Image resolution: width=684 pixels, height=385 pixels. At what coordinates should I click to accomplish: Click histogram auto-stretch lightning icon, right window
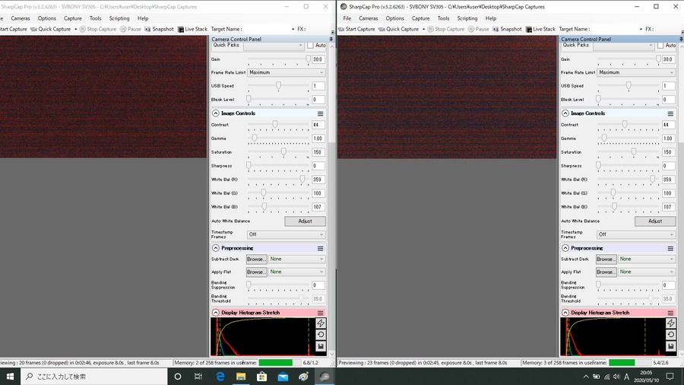click(x=670, y=323)
